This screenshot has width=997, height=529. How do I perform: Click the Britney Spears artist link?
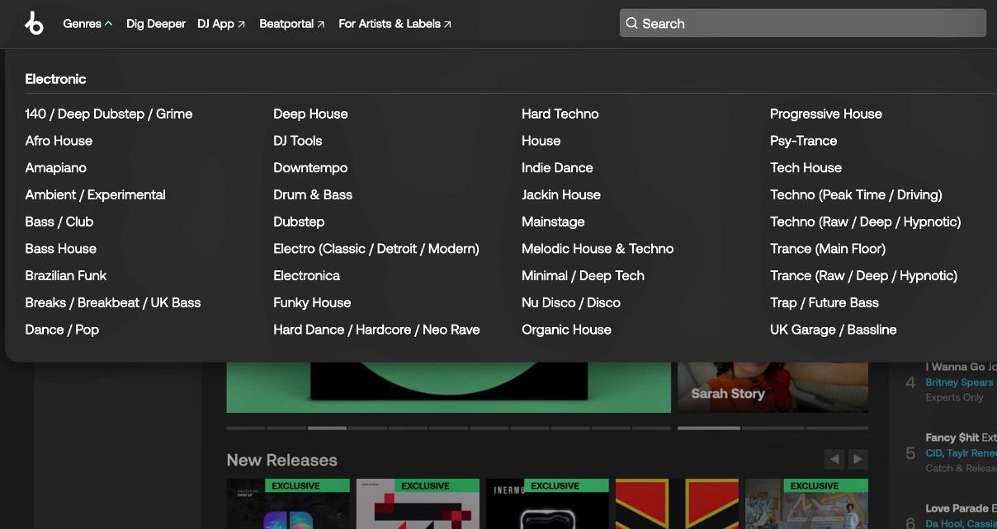(959, 382)
